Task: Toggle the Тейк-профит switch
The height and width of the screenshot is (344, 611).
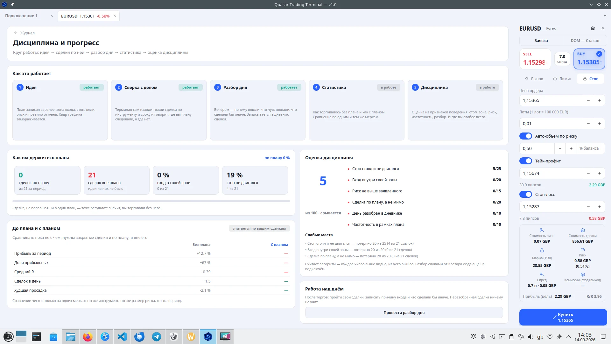Action: click(525, 161)
